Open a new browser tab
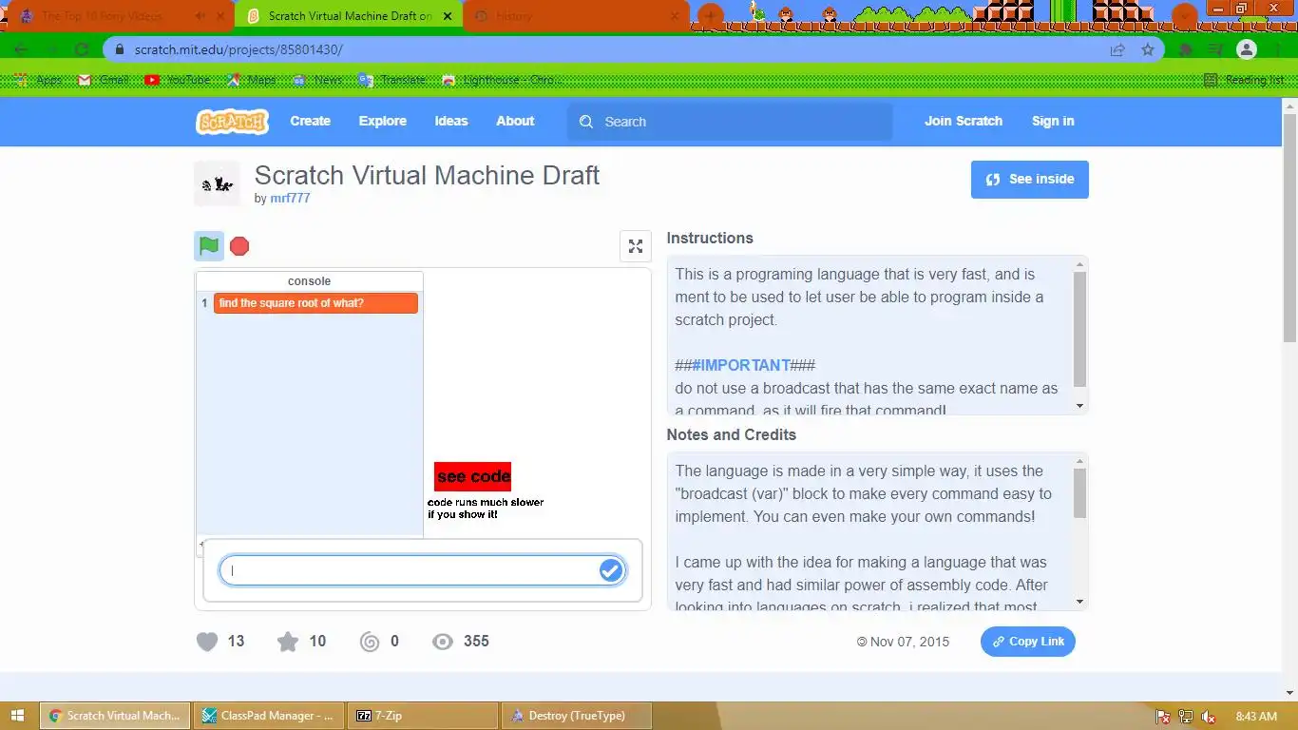Image resolution: width=1298 pixels, height=730 pixels. click(711, 16)
